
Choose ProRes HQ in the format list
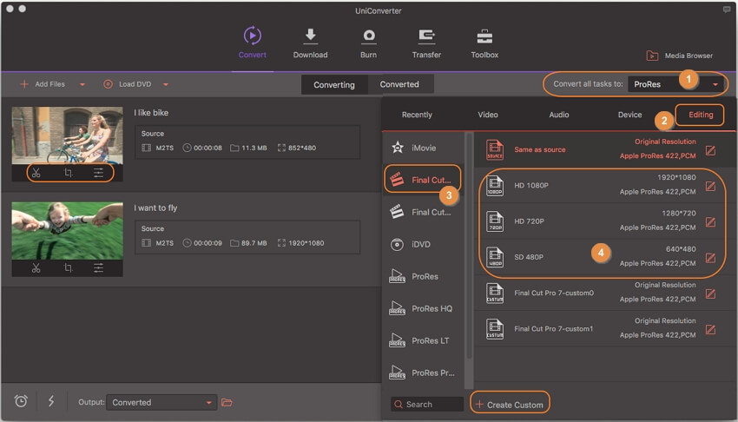(x=423, y=308)
